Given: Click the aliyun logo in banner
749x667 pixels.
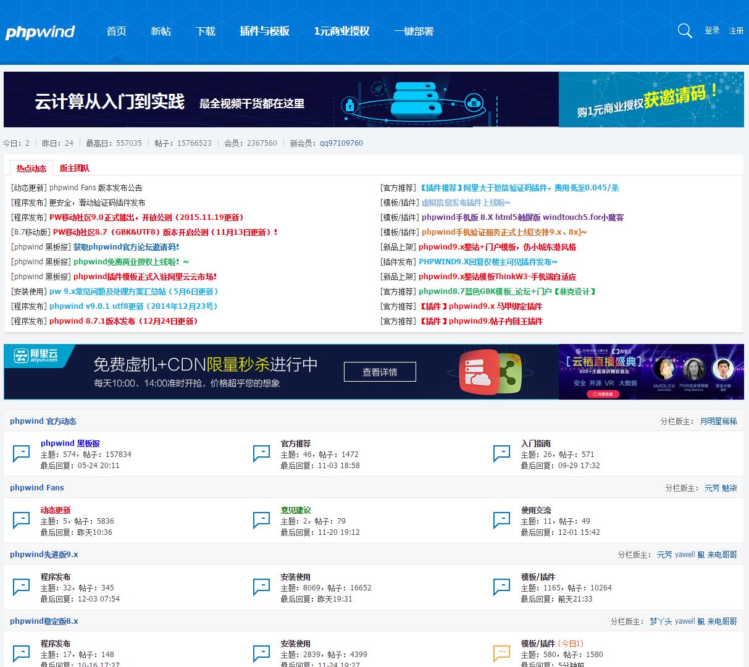Looking at the screenshot, I should 36,356.
